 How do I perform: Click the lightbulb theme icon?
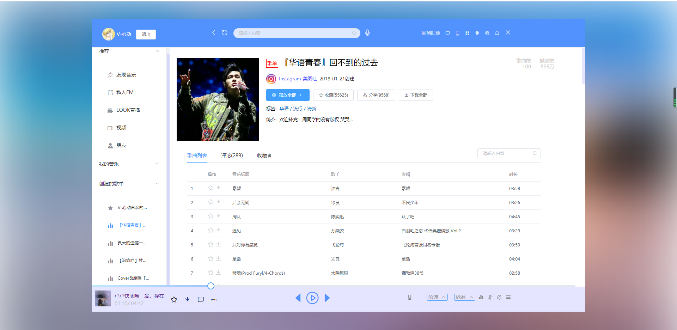point(477,33)
